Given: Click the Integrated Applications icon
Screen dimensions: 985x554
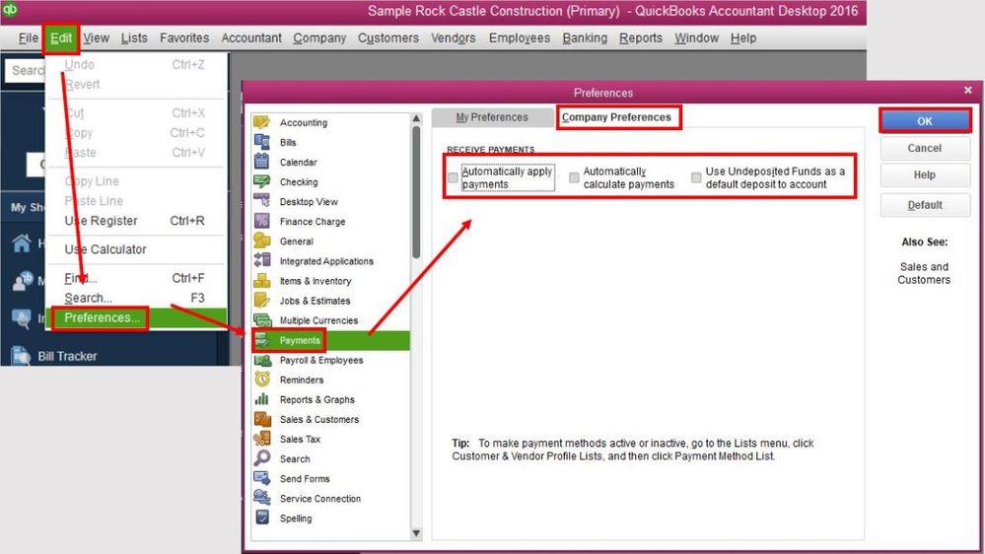Looking at the screenshot, I should click(262, 260).
